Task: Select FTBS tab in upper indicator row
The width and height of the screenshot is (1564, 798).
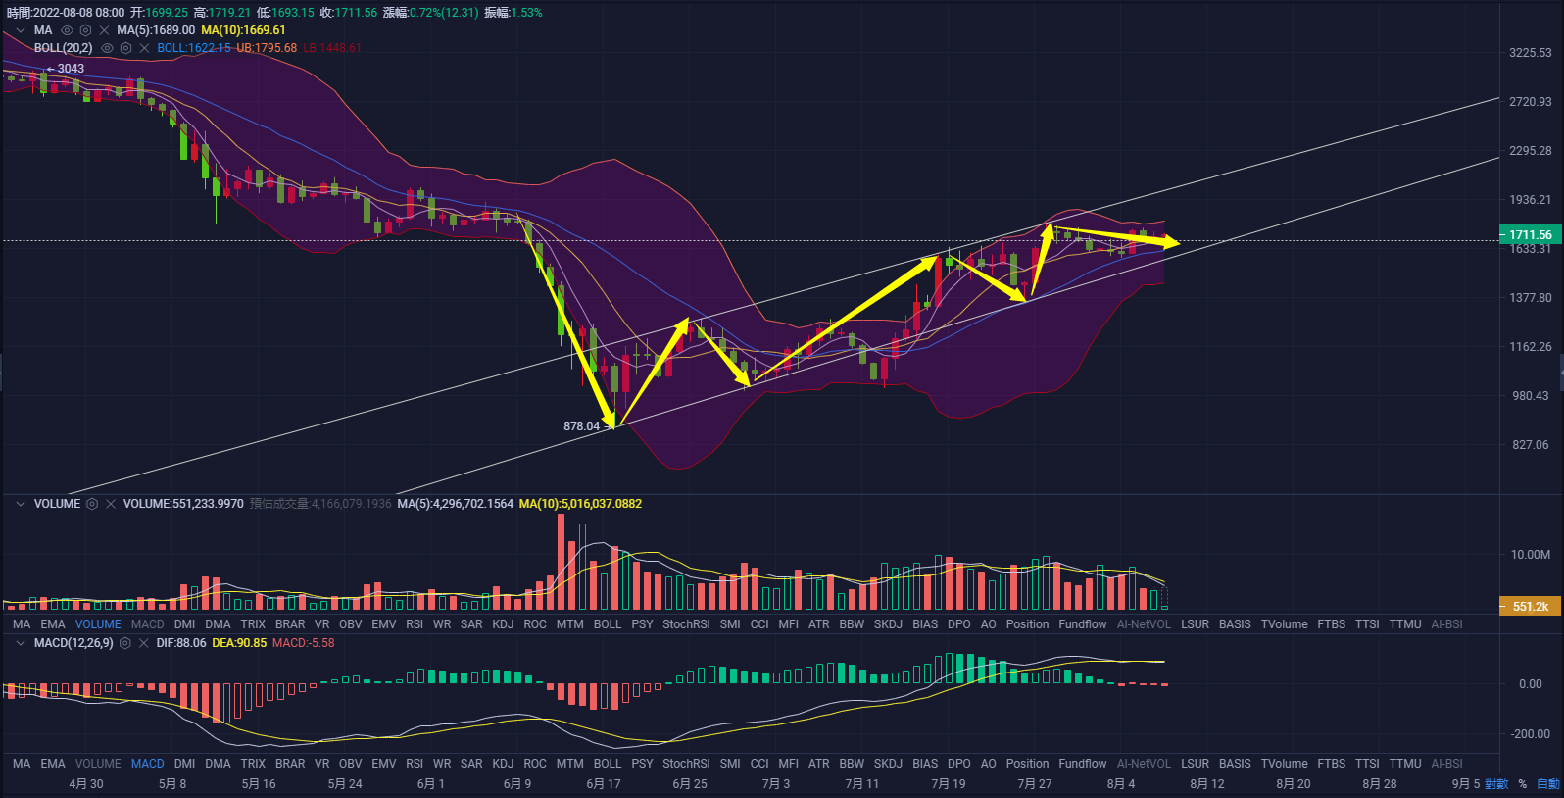Action: coord(1331,624)
